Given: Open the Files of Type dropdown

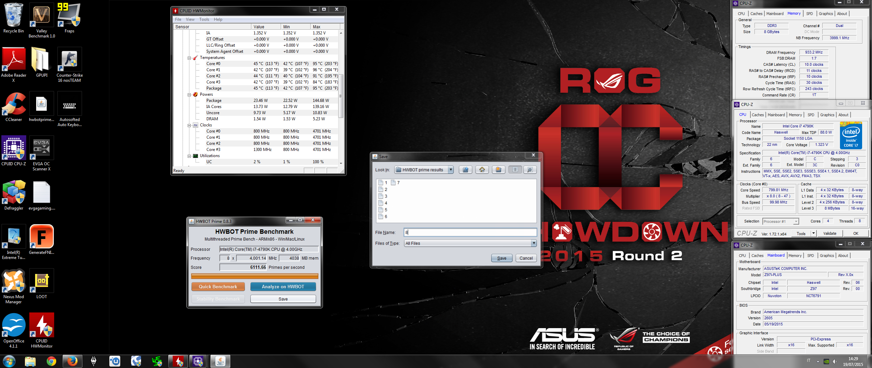Looking at the screenshot, I should click(x=534, y=243).
